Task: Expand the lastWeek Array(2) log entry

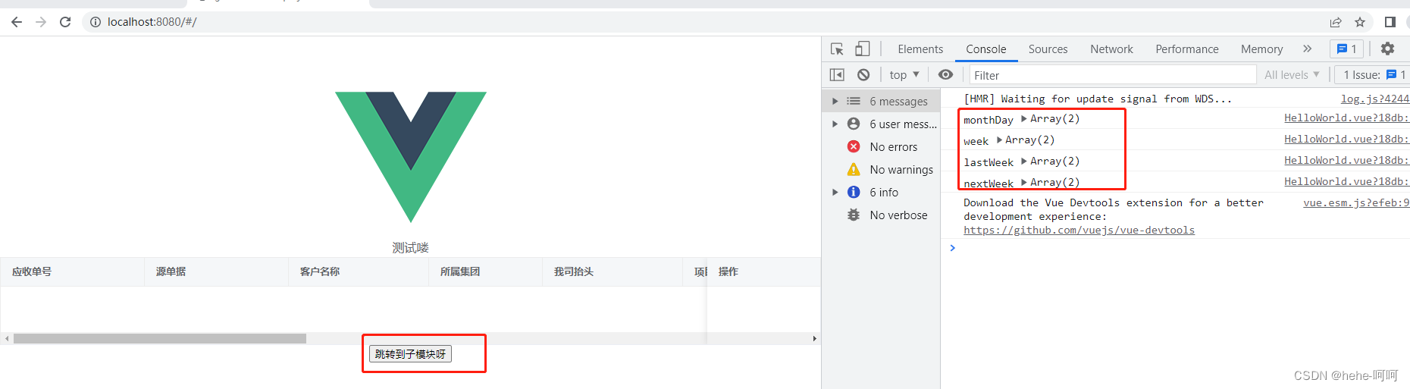Action: click(x=1024, y=161)
